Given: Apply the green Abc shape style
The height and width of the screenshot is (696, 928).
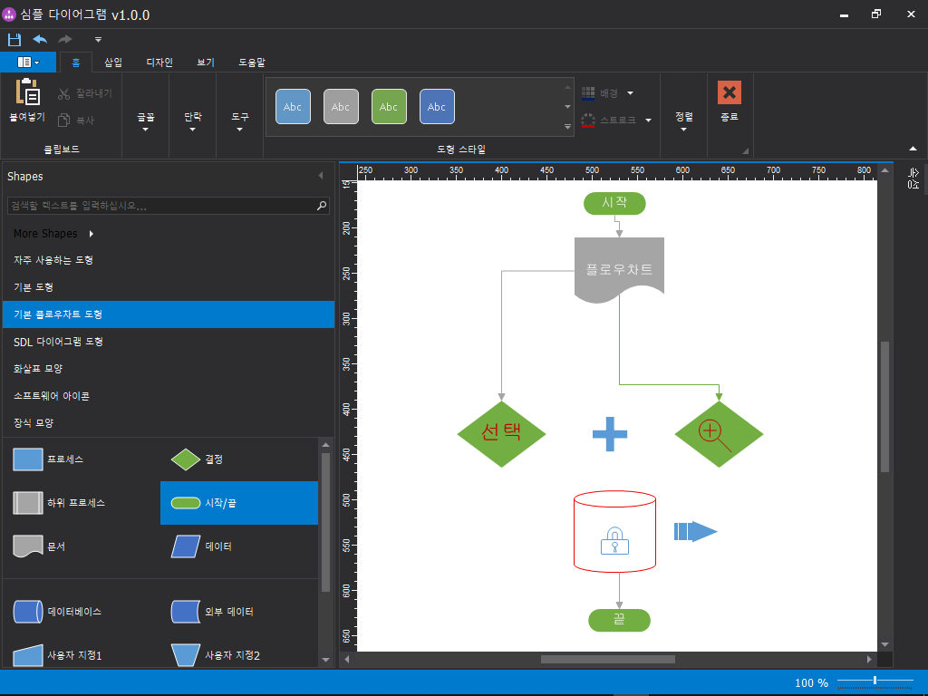Looking at the screenshot, I should pyautogui.click(x=389, y=107).
